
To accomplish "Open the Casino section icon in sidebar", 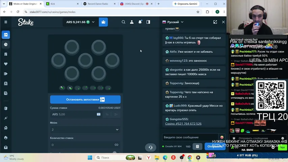I will pos(6,35).
